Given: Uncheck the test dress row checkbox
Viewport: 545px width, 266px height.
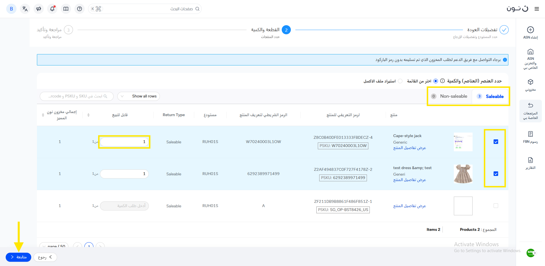Looking at the screenshot, I should point(496,174).
